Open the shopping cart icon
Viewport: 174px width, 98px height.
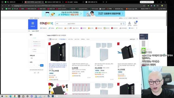click(x=135, y=24)
